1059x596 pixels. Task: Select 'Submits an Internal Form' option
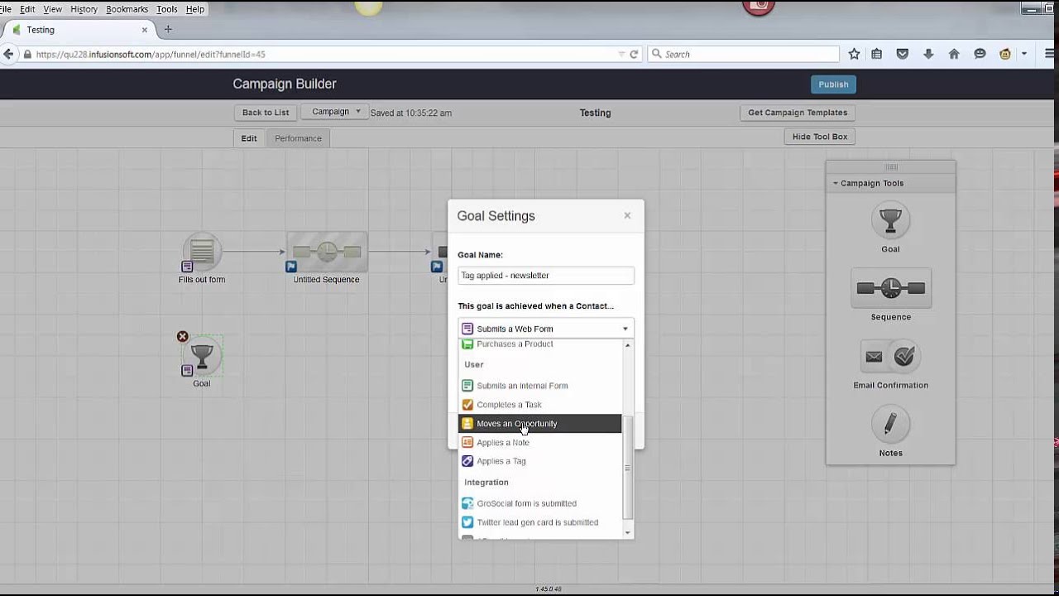[x=540, y=386]
